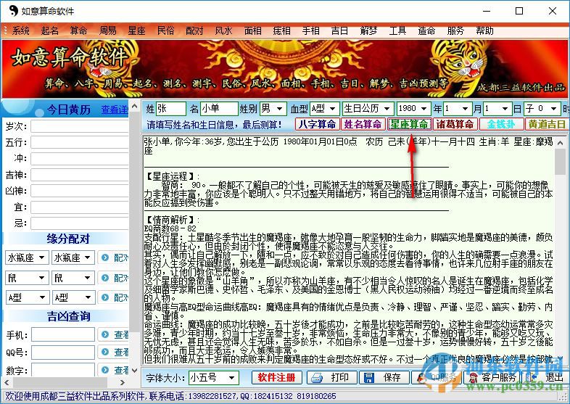Click the result text vertical scrollbar thumb
The height and width of the screenshot is (404, 570).
561,162
